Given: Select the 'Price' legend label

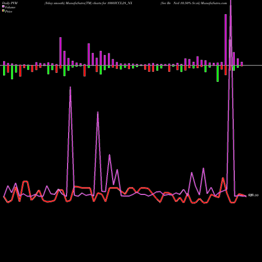Looking at the screenshot, I should (x=8, y=12).
